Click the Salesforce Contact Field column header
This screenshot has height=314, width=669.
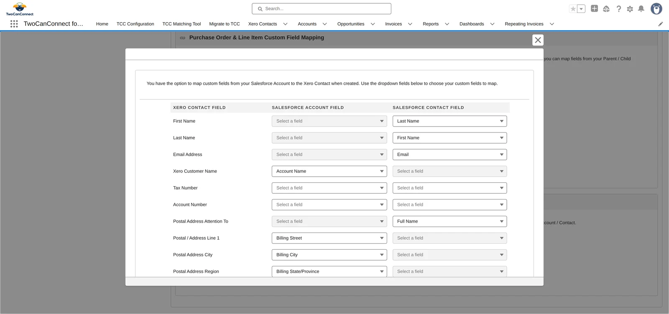(428, 108)
